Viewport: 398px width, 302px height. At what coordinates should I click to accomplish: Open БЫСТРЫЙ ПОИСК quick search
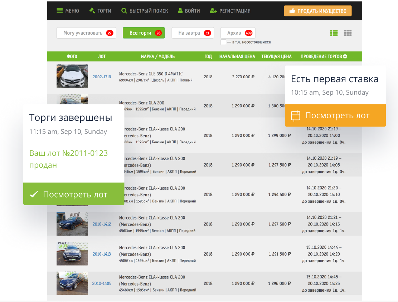[x=145, y=11]
